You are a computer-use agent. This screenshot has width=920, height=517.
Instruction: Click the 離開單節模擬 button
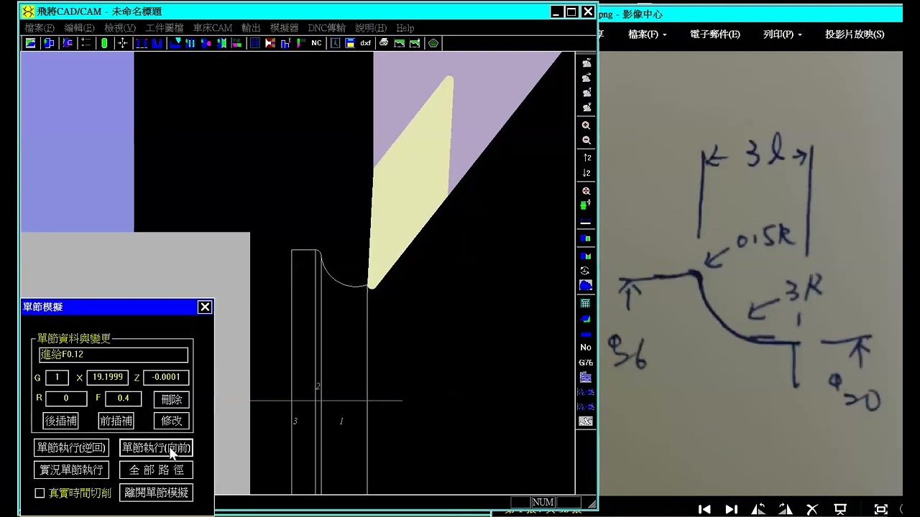156,493
